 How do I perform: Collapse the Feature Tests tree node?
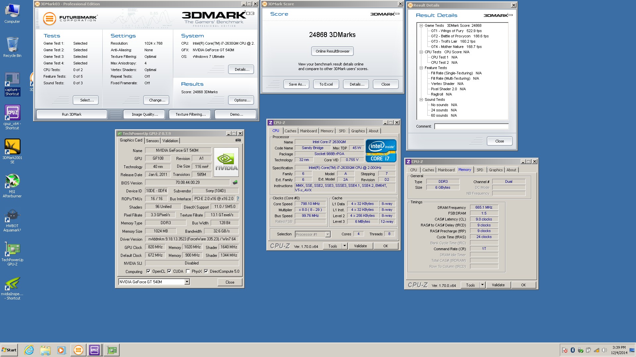(421, 68)
